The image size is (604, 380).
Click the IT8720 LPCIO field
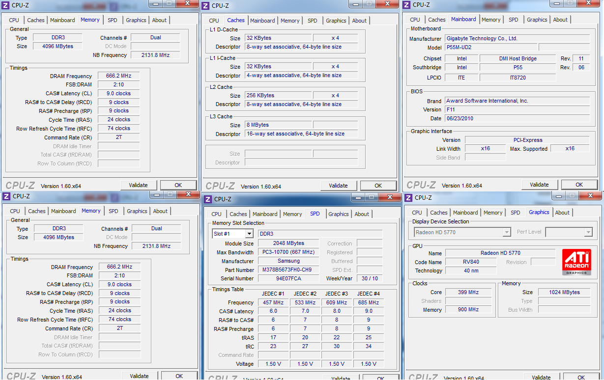pyautogui.click(x=518, y=78)
